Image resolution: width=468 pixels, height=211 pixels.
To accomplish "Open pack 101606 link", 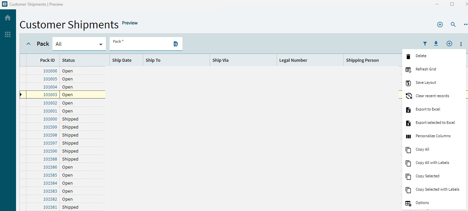I will point(50,71).
